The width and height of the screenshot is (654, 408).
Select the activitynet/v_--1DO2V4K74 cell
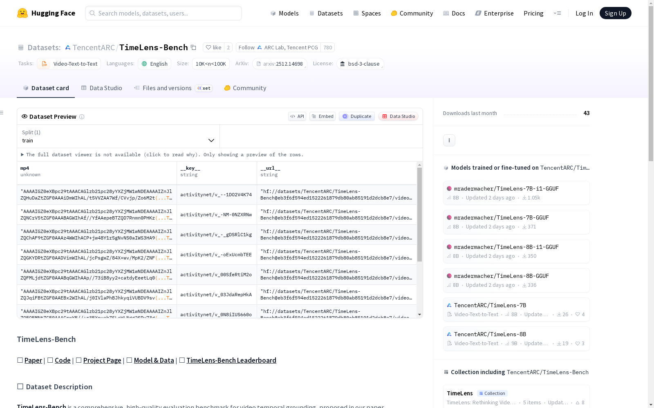pos(217,195)
